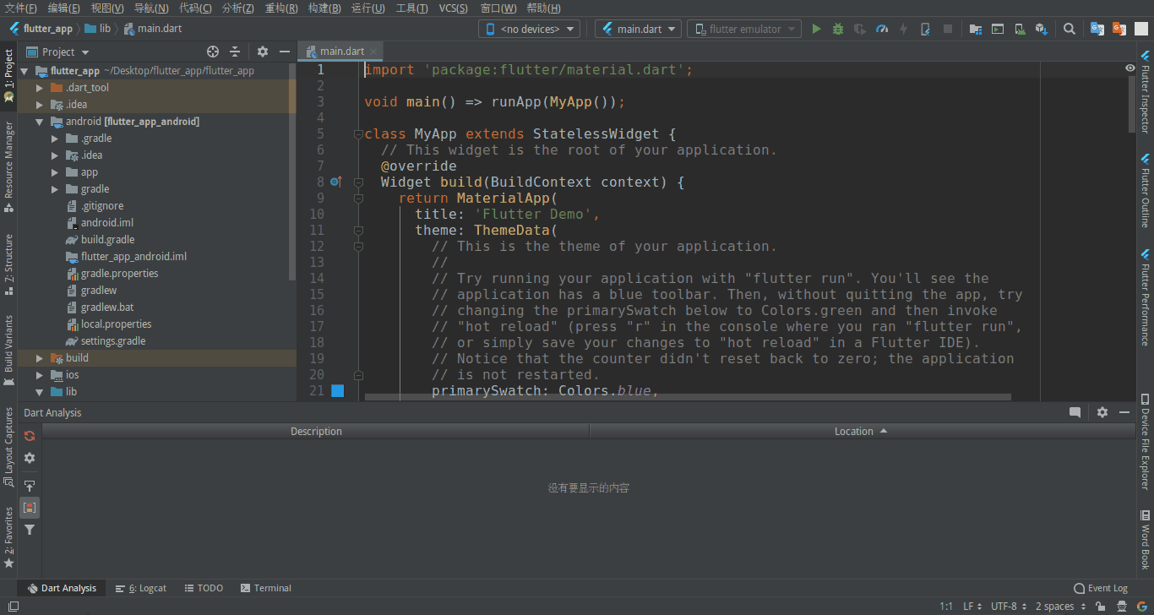Viewport: 1154px width, 615px height.
Task: Open the Project panel gear settings
Action: coord(263,52)
